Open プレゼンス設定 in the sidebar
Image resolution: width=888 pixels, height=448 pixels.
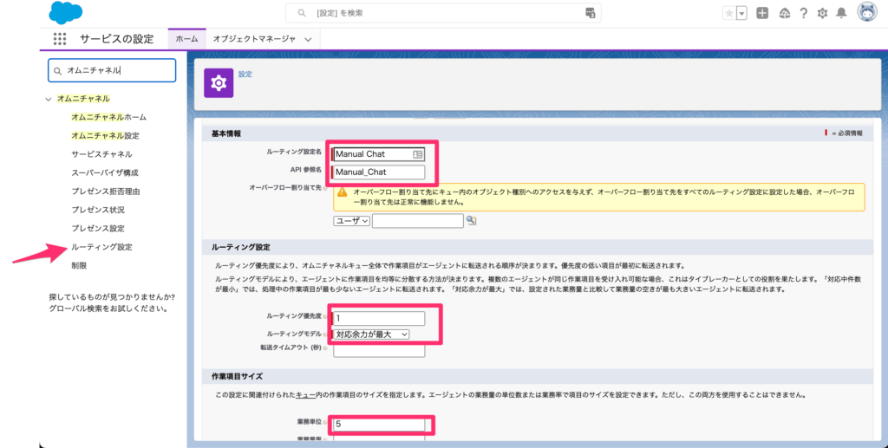pyautogui.click(x=98, y=229)
